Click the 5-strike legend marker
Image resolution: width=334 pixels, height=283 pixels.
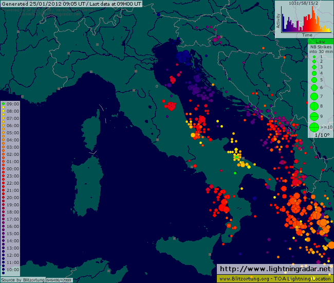coord(314,80)
